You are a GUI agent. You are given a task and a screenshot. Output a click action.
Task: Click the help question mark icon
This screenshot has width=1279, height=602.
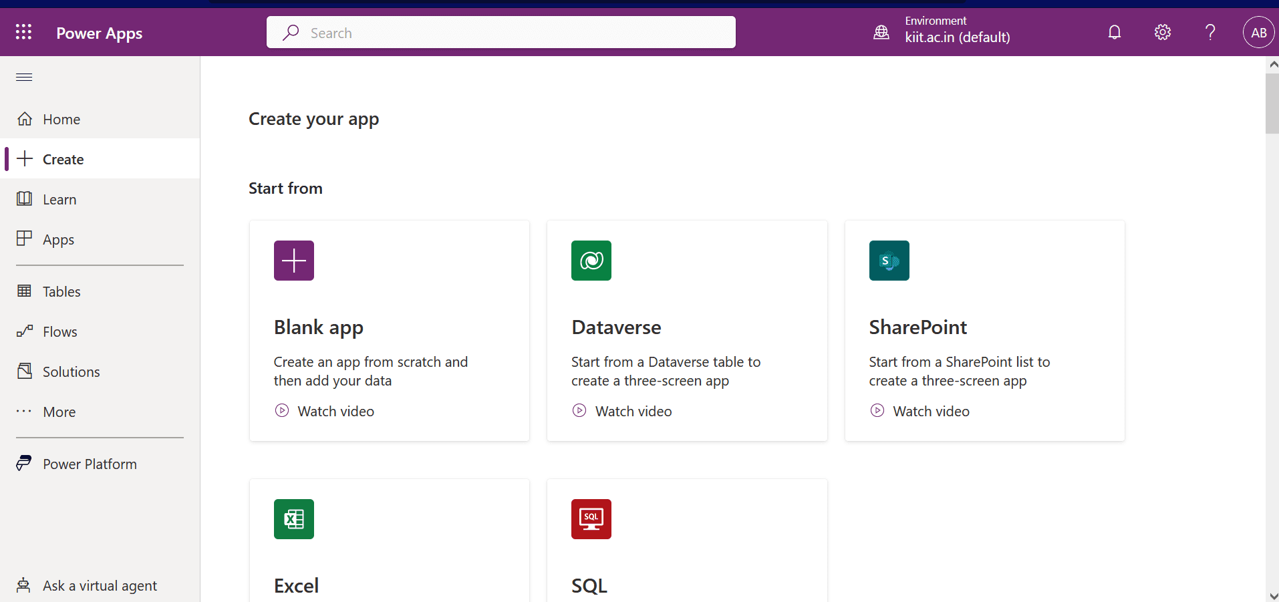1210,32
